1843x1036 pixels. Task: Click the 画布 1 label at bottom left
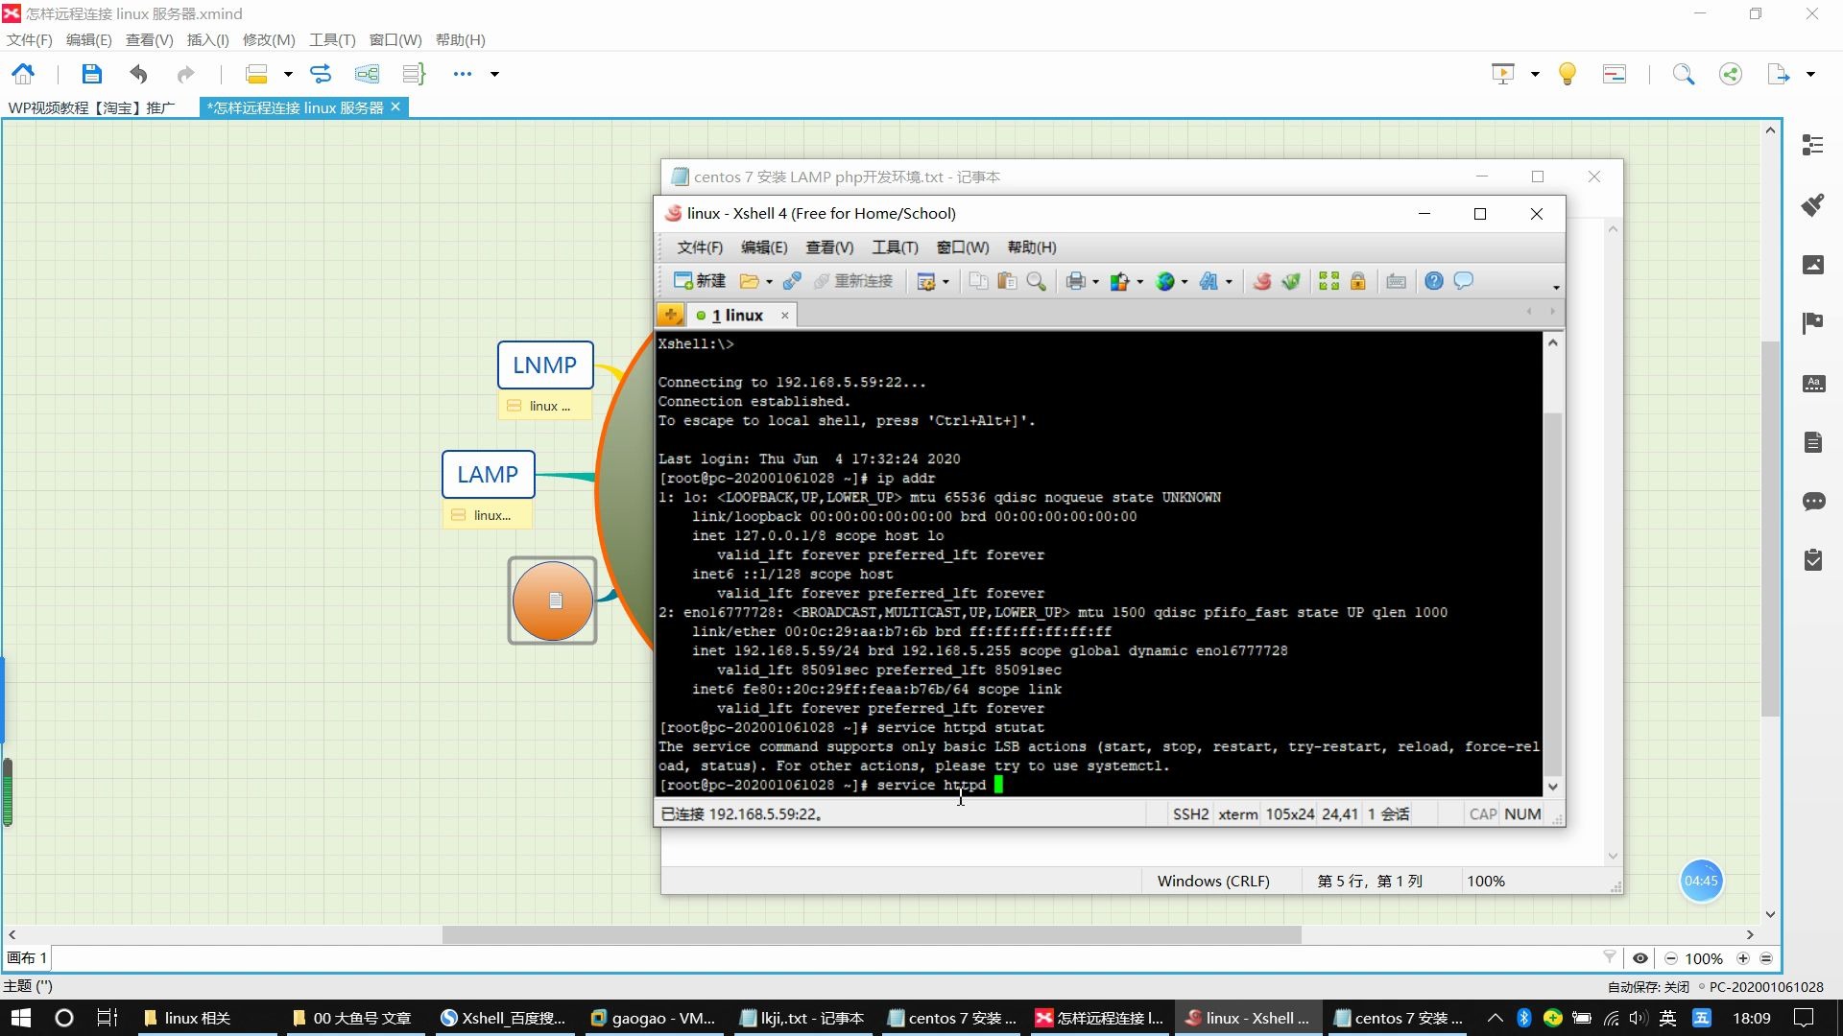[26, 957]
